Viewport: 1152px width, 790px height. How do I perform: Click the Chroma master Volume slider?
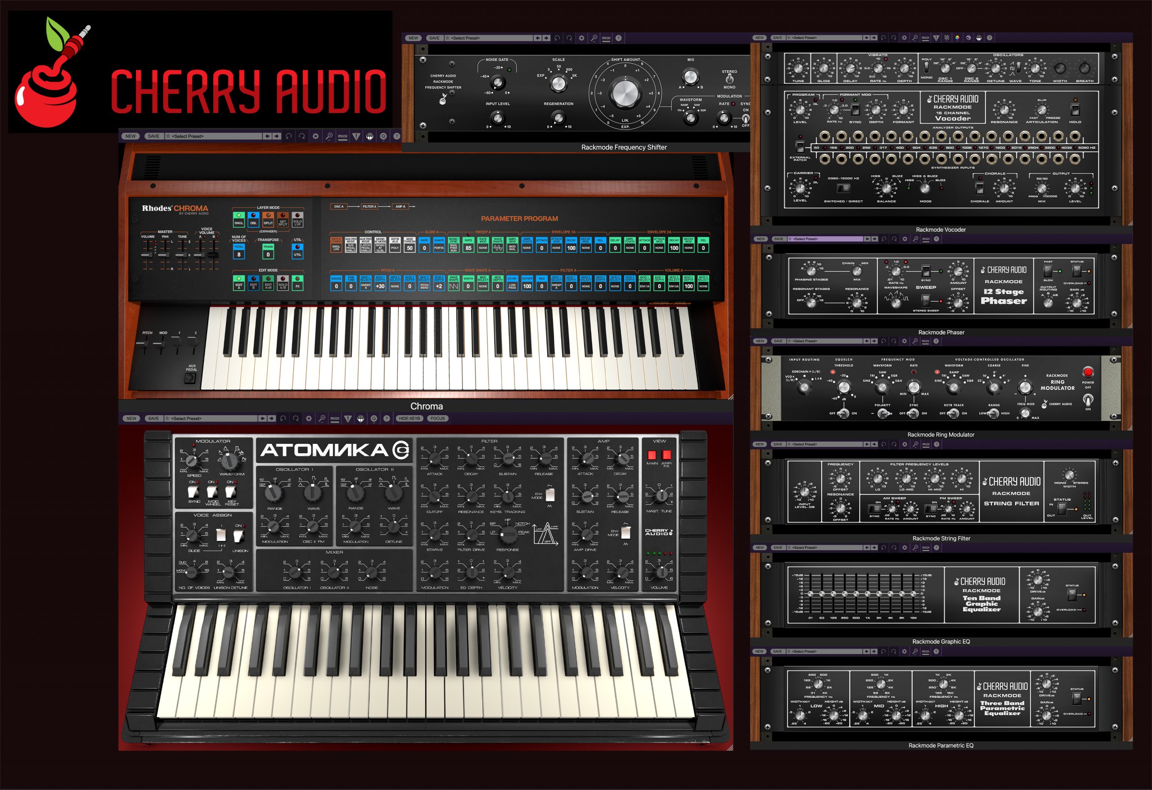coord(147,255)
